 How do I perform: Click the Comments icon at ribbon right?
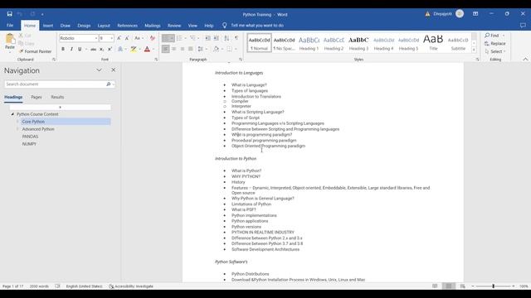(x=523, y=26)
